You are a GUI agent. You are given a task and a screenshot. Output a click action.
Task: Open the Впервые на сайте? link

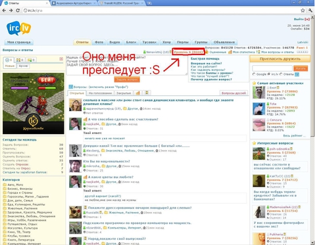click(206, 64)
